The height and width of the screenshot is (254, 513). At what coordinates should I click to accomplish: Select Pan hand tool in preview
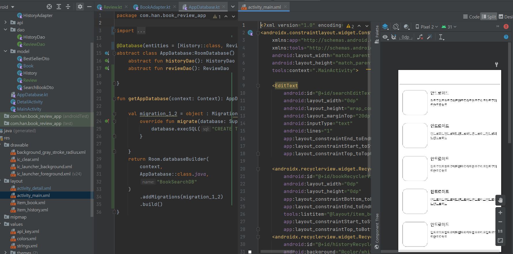point(500,200)
